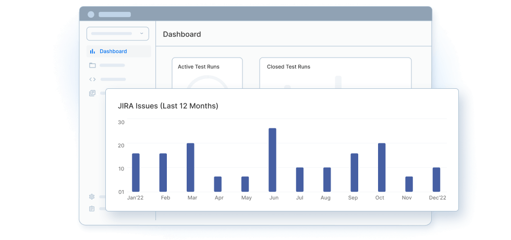Click the JIRA Issues (Last 12 Months) title
511x240 pixels.
coord(168,106)
